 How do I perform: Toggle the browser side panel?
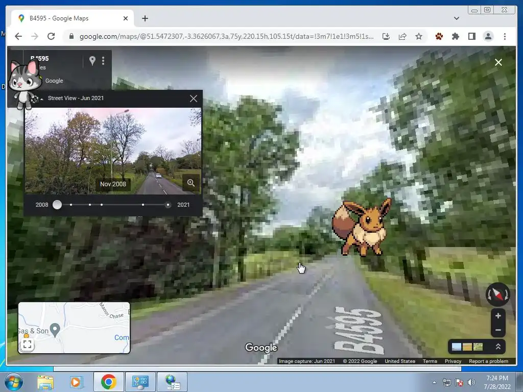(x=471, y=36)
